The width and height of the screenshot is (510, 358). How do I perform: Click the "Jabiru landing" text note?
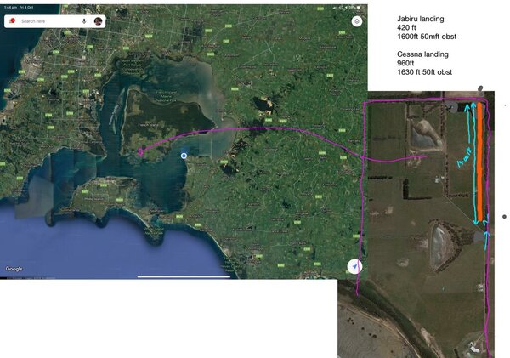(420, 17)
